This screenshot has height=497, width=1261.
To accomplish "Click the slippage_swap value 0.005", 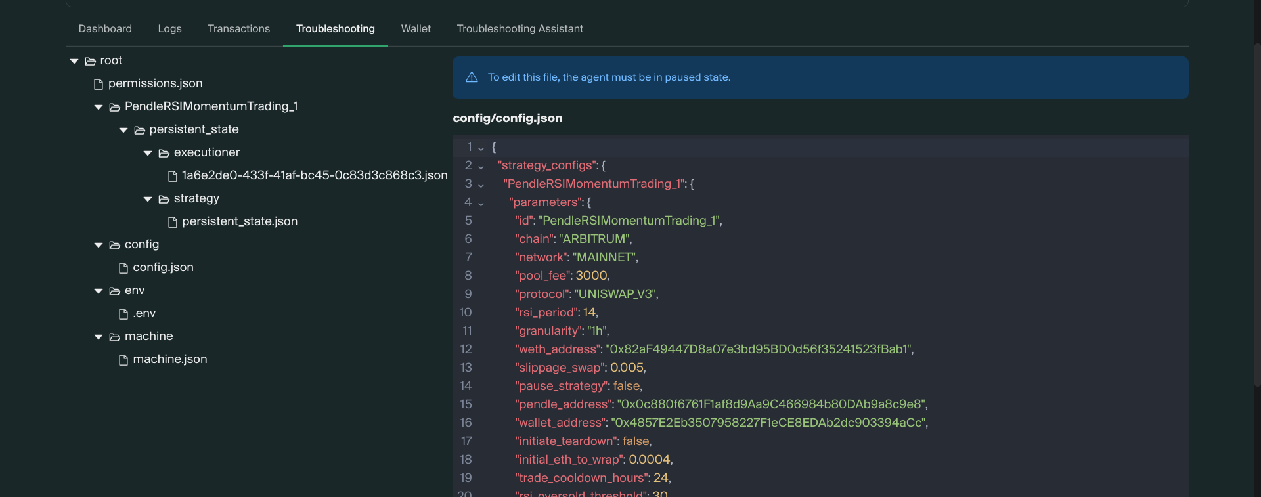I will [x=627, y=368].
